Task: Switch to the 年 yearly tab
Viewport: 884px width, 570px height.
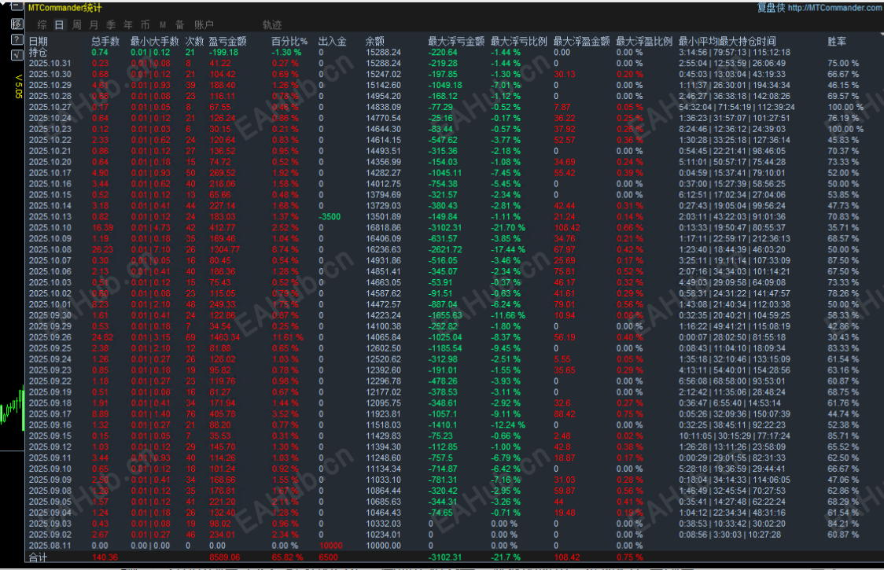Action: [x=128, y=25]
